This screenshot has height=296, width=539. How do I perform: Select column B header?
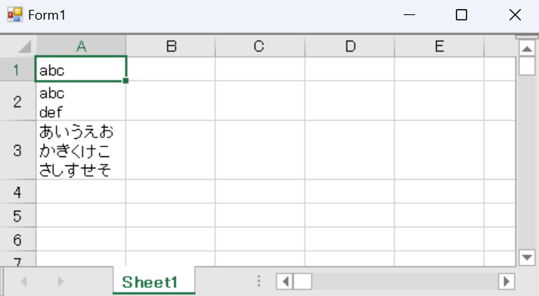click(171, 46)
